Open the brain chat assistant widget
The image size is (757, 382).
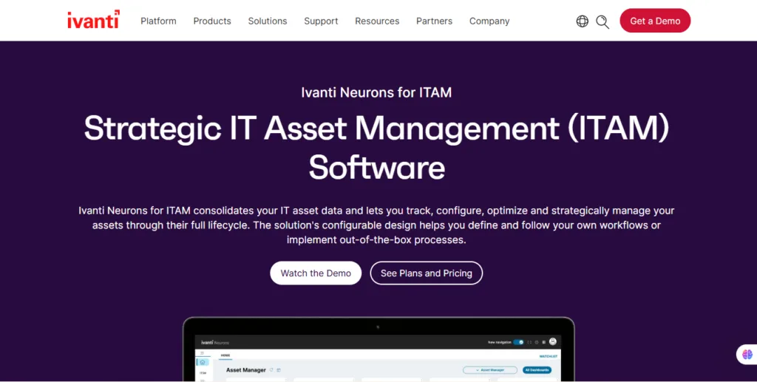(747, 355)
